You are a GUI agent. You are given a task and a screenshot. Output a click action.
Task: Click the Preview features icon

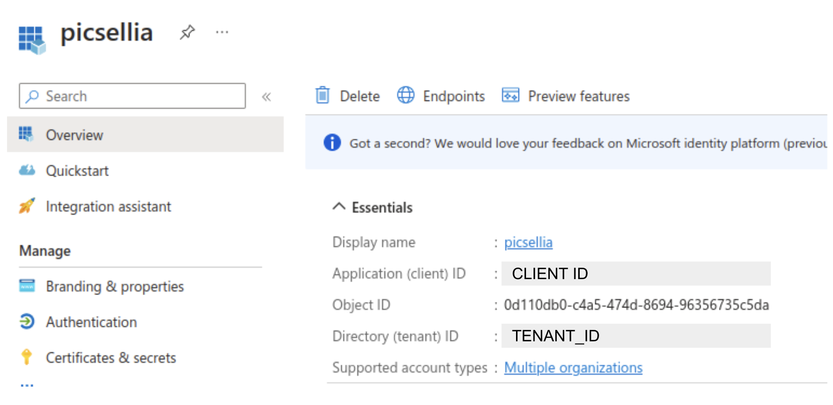[511, 95]
